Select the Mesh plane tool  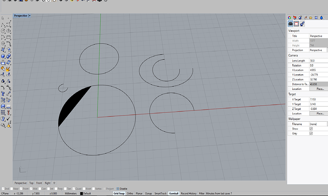click(x=9, y=62)
